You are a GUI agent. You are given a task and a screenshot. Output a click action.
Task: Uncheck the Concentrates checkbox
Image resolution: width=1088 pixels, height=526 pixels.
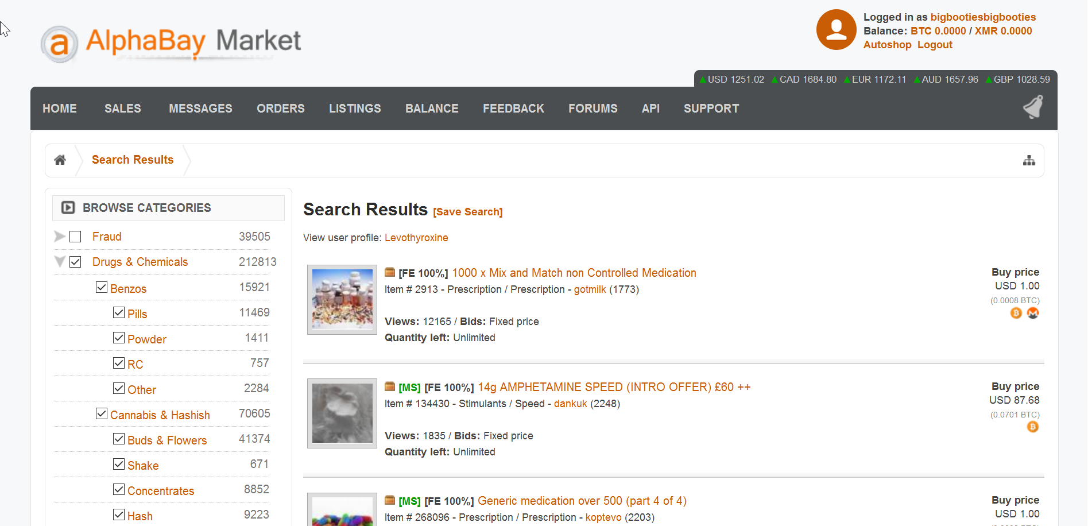pos(119,489)
